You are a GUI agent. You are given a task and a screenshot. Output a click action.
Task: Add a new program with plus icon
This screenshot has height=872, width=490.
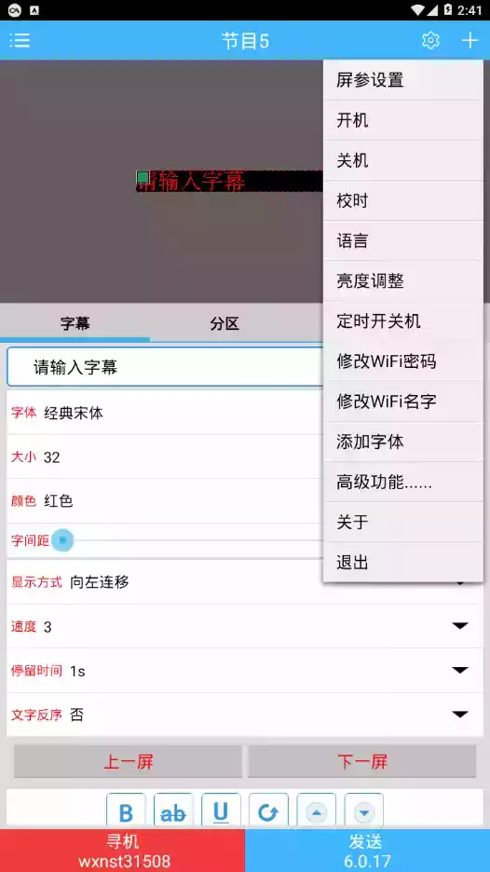click(x=470, y=40)
